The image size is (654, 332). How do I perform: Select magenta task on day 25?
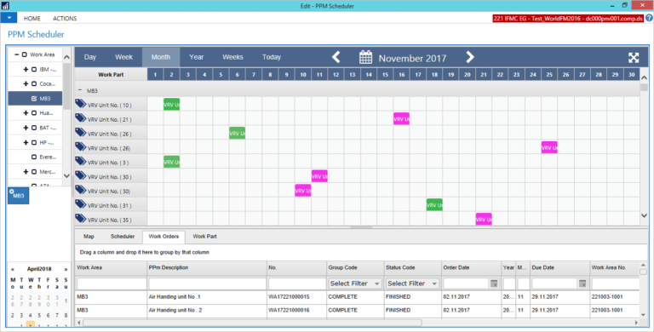coord(549,147)
